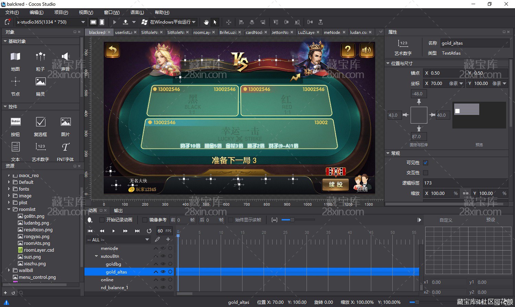Image resolution: width=515 pixels, height=307 pixels.
Task: Toggle the Interactive (交互性) checkbox
Action: [x=426, y=173]
